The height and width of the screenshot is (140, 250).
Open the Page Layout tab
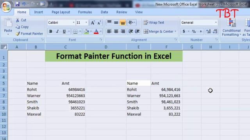tap(61, 12)
